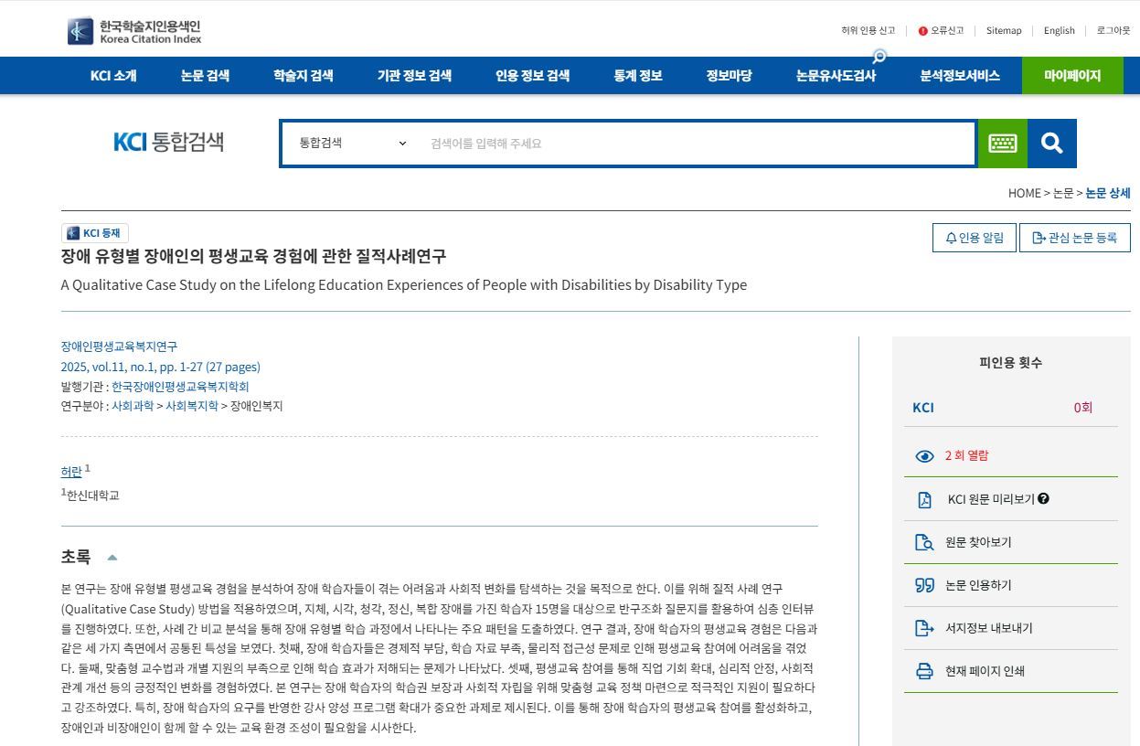Screen dimensions: 1140x746
Task: Open the publisher 한국장애인평생교육복지학회 link
Action: [180, 387]
